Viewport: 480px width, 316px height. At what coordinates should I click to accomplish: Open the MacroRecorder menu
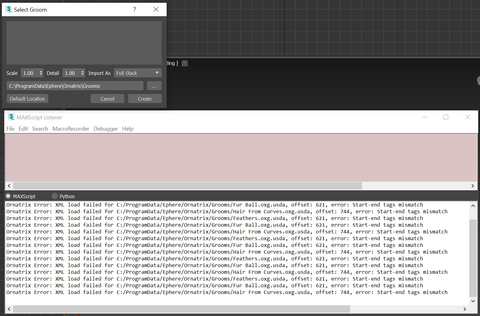[x=71, y=129]
